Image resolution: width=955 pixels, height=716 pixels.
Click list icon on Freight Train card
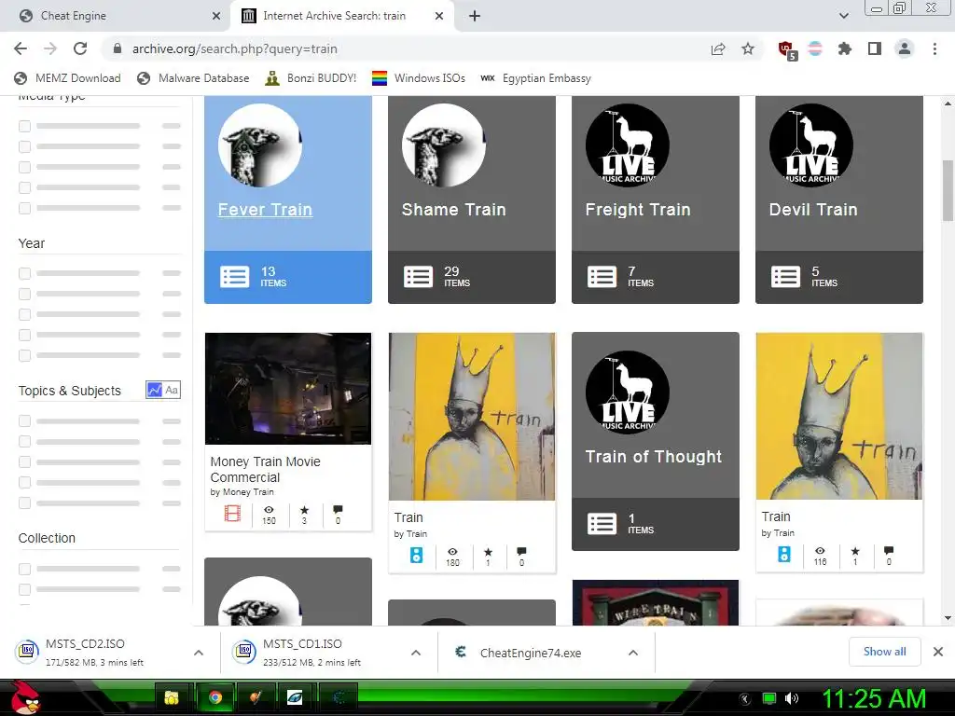point(602,276)
